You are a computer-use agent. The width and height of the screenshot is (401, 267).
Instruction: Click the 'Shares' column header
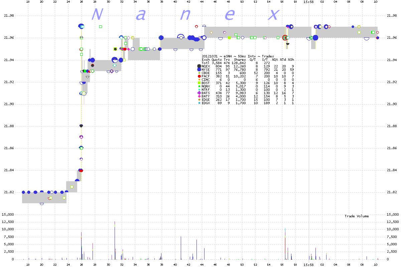(x=240, y=59)
